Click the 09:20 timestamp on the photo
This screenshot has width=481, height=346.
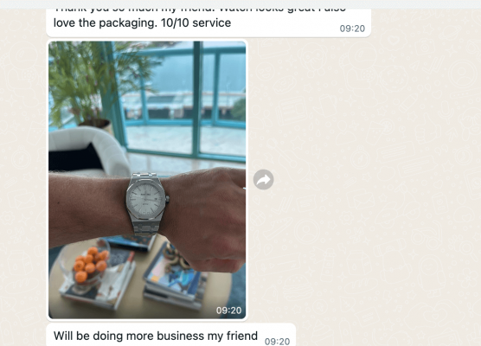(228, 311)
